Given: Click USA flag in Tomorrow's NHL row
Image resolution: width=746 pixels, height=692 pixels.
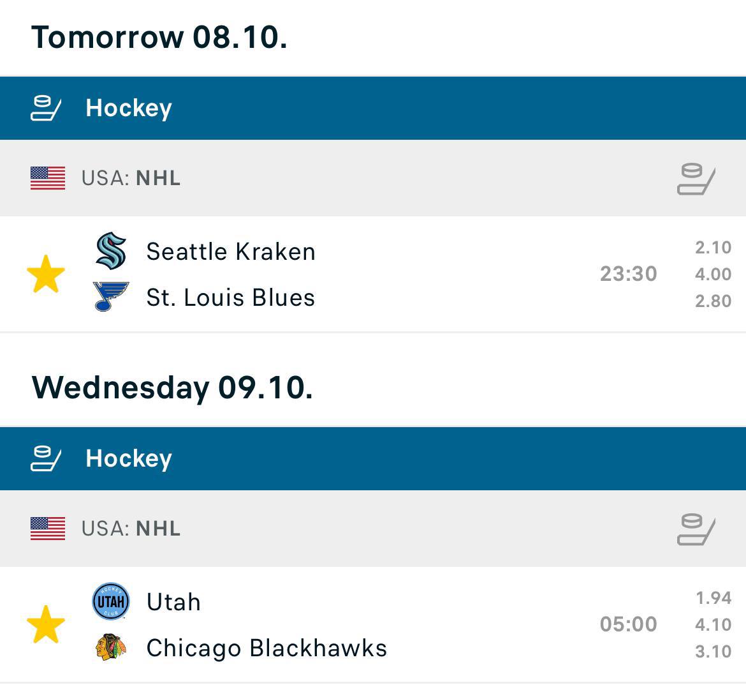Looking at the screenshot, I should (x=48, y=178).
